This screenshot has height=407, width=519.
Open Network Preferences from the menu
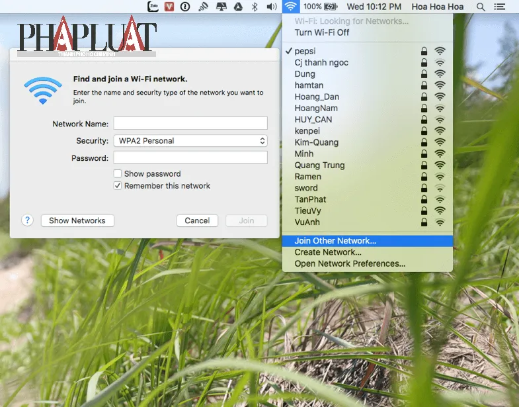[x=350, y=263]
